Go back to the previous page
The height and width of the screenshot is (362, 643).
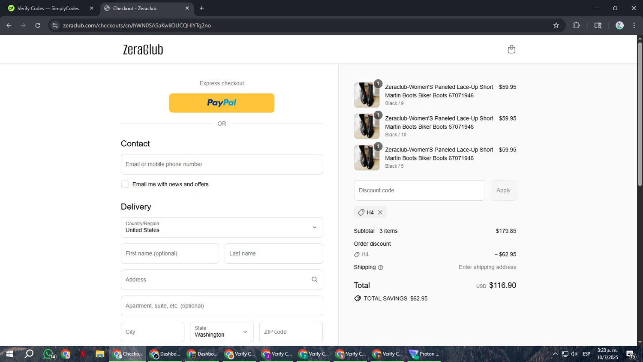(x=9, y=25)
